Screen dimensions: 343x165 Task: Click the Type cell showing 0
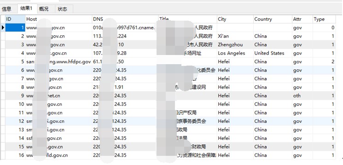(324, 27)
